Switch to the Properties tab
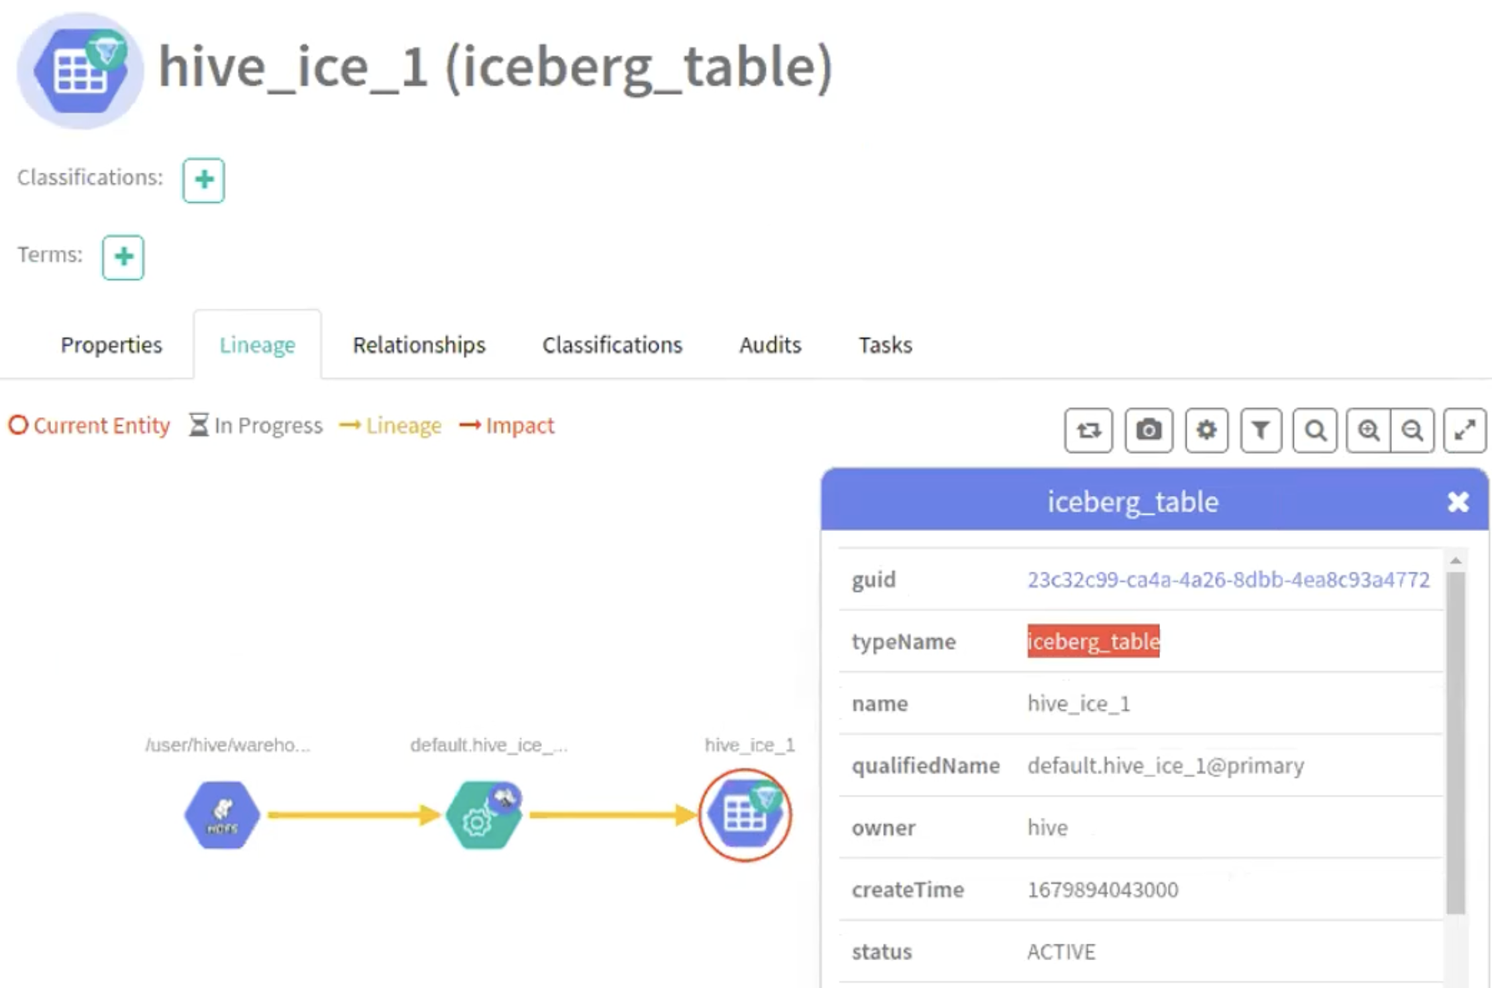Image resolution: width=1492 pixels, height=988 pixels. (111, 345)
